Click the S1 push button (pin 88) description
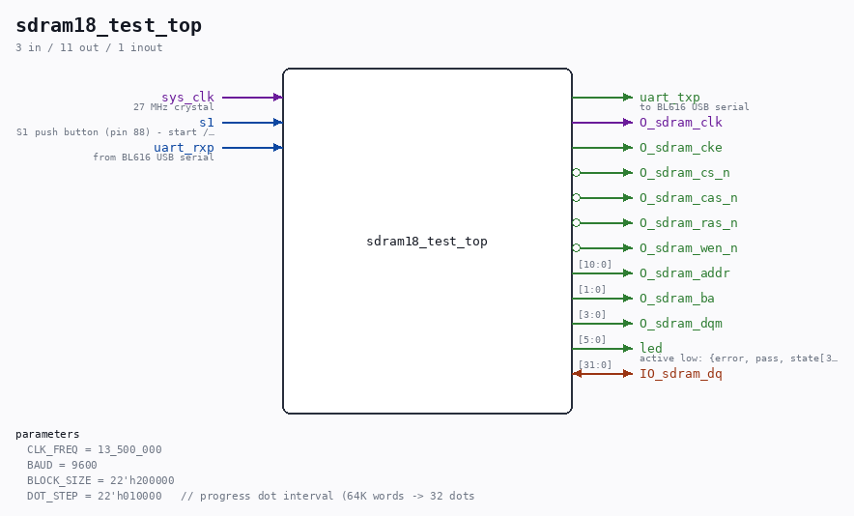Image resolution: width=854 pixels, height=516 pixels. 115,131
